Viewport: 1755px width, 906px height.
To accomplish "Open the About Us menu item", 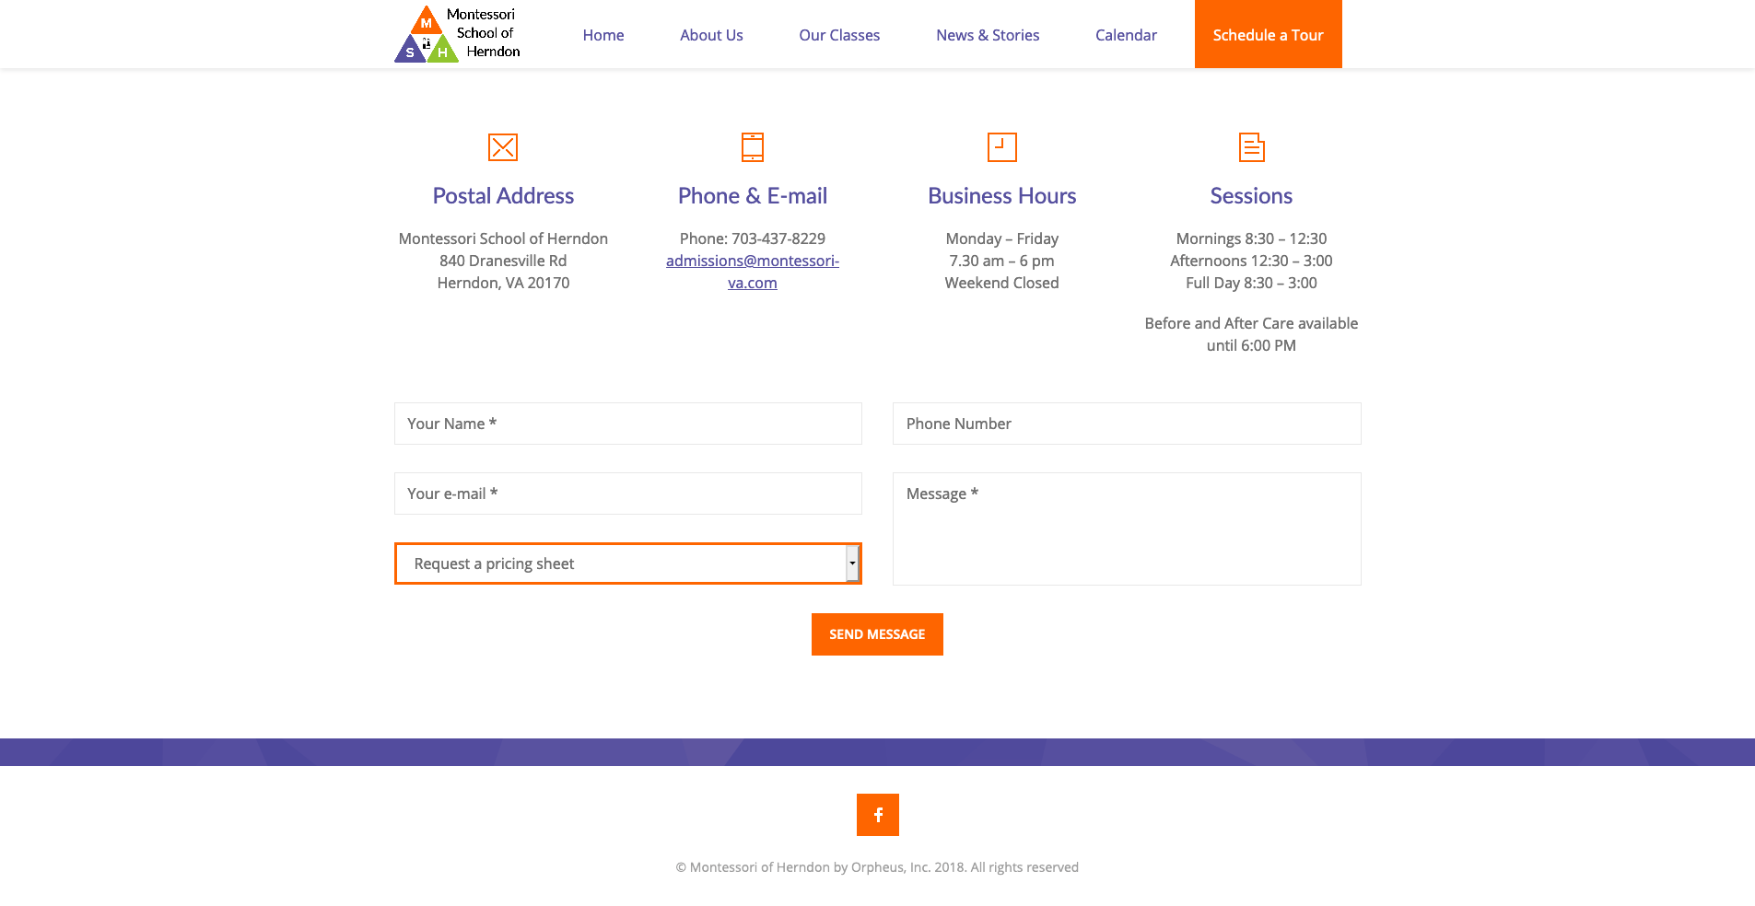I will (711, 35).
